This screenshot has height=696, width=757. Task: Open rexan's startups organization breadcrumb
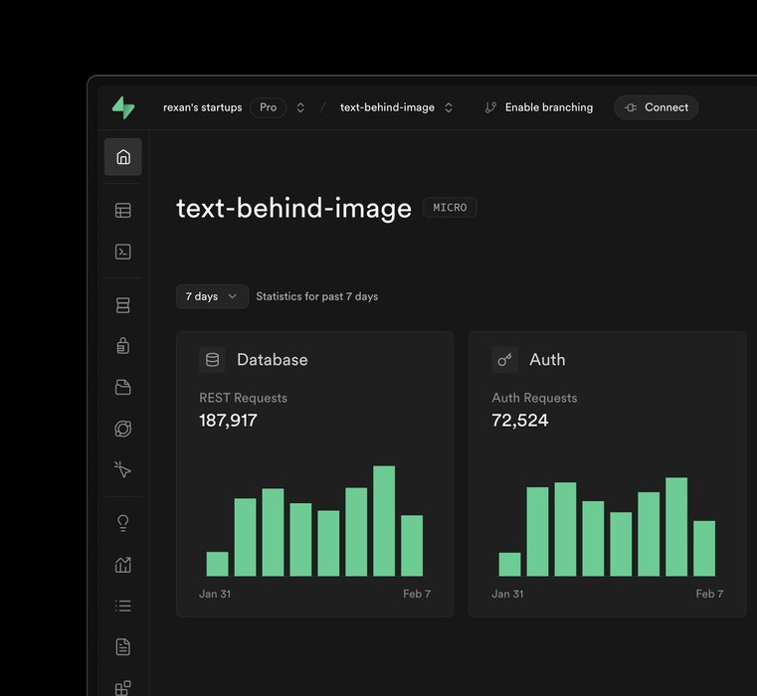202,107
